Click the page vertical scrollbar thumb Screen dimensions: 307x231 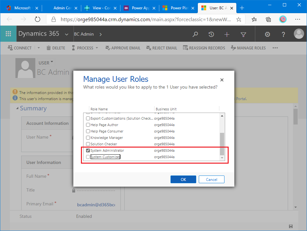(x=295, y=116)
